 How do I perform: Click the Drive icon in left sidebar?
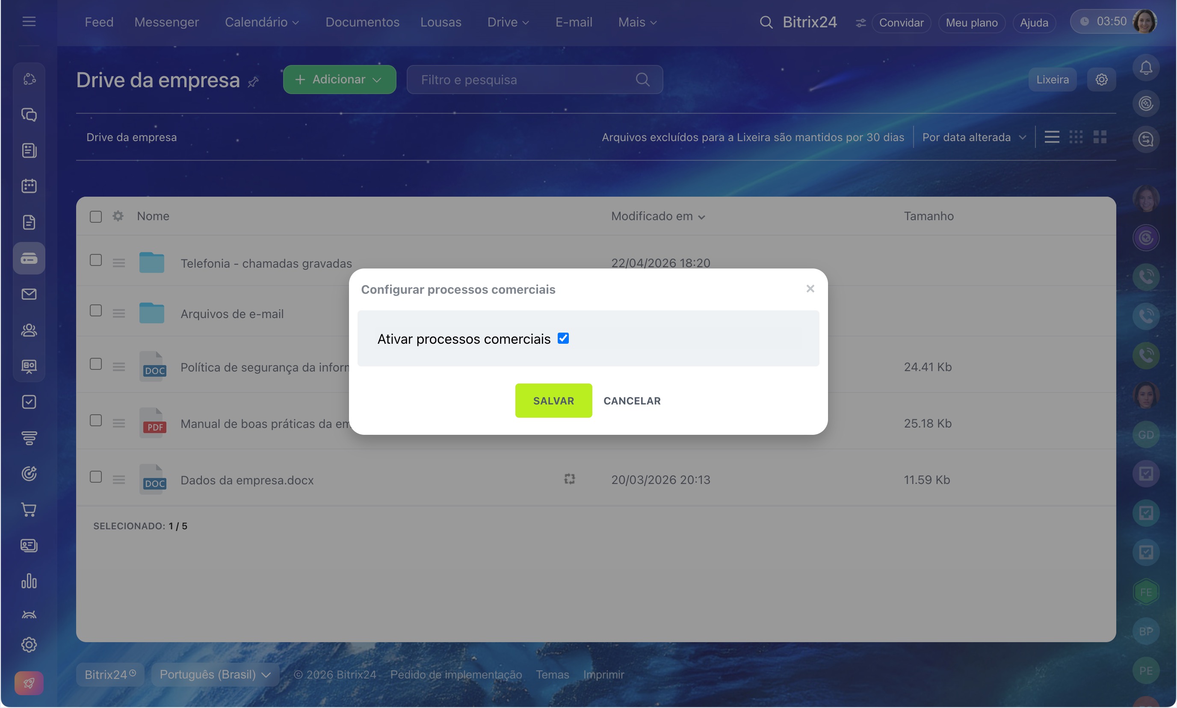coord(29,258)
